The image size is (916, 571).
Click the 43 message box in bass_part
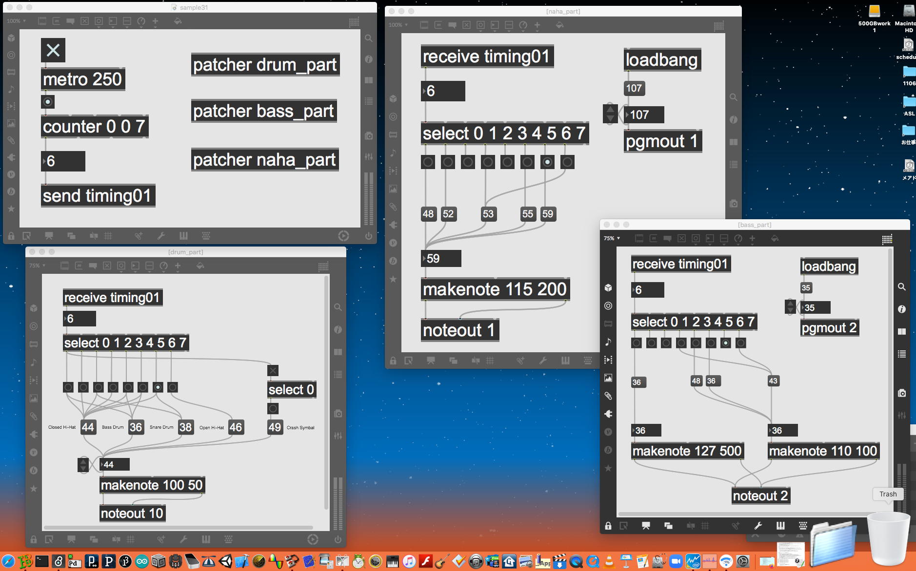pyautogui.click(x=773, y=381)
